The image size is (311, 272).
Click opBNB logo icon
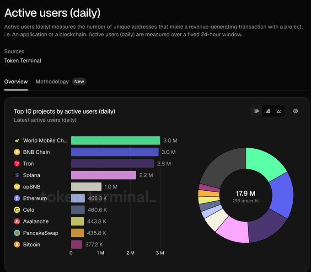pos(17,187)
